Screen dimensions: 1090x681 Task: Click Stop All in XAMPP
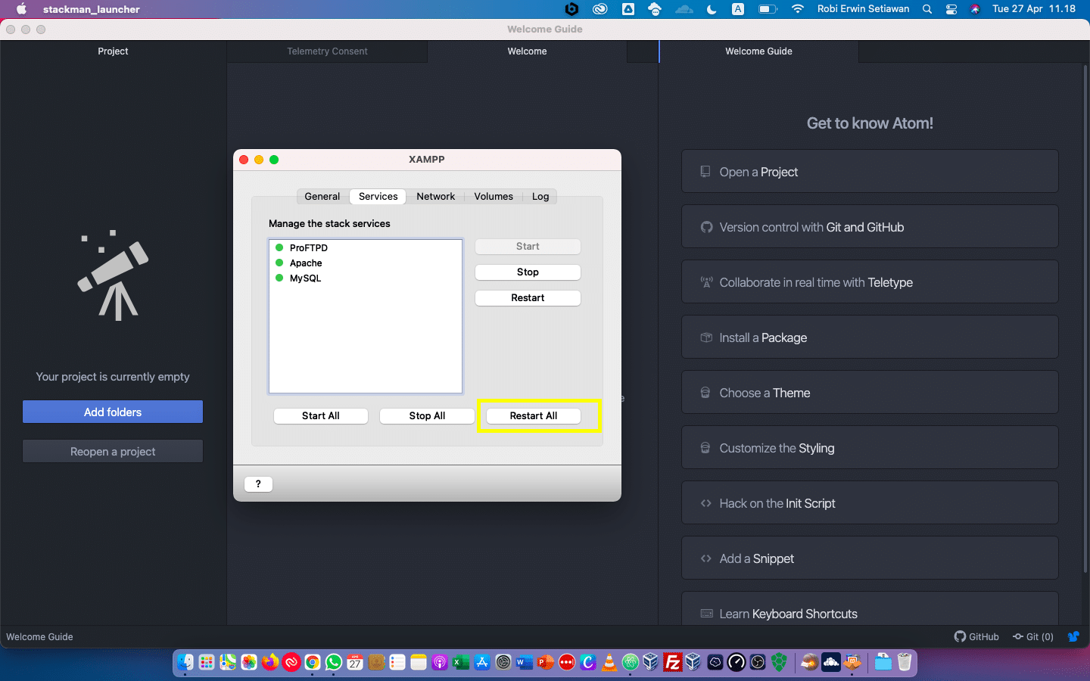[x=427, y=416]
